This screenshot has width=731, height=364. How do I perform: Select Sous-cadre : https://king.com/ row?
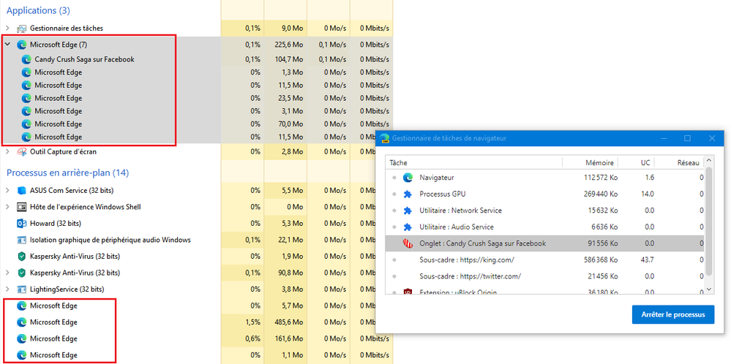coord(545,259)
